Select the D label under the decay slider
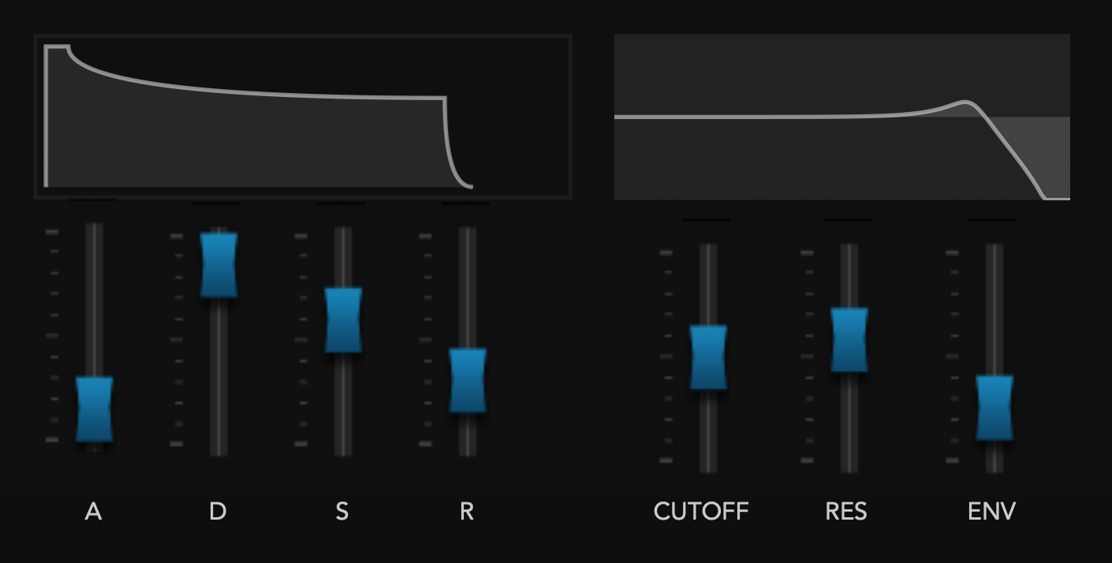This screenshot has height=563, width=1112. 218,512
